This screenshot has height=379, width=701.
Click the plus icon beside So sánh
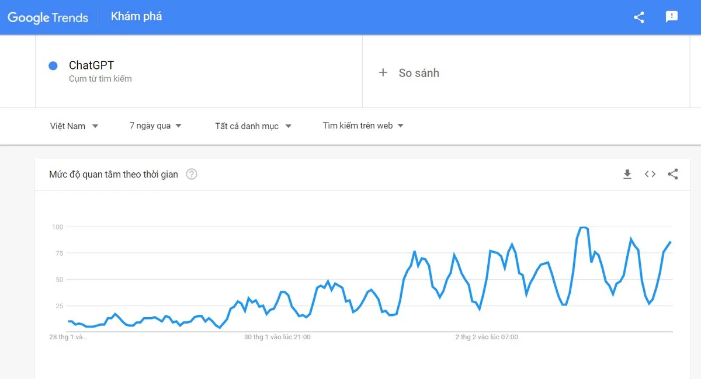click(x=383, y=72)
